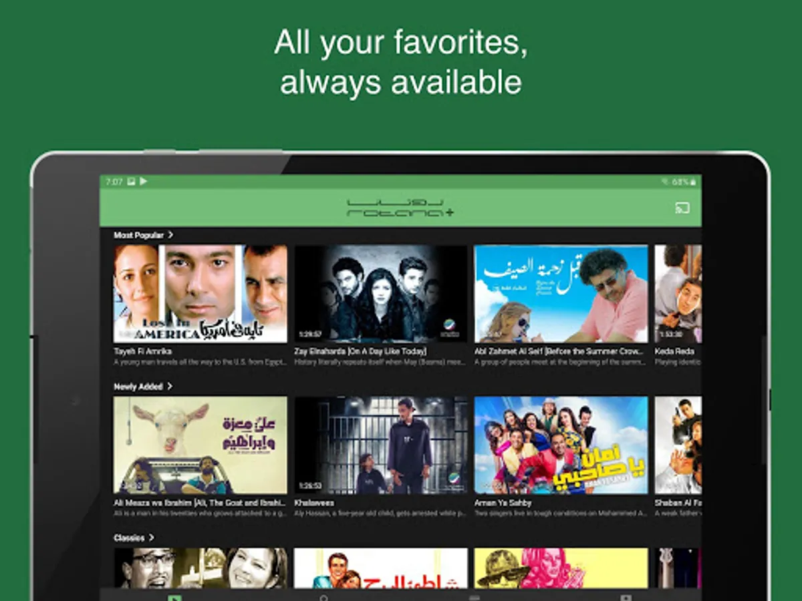
Task: Open the Tayeh Fi Amrika movie thumbnail
Action: click(x=200, y=294)
